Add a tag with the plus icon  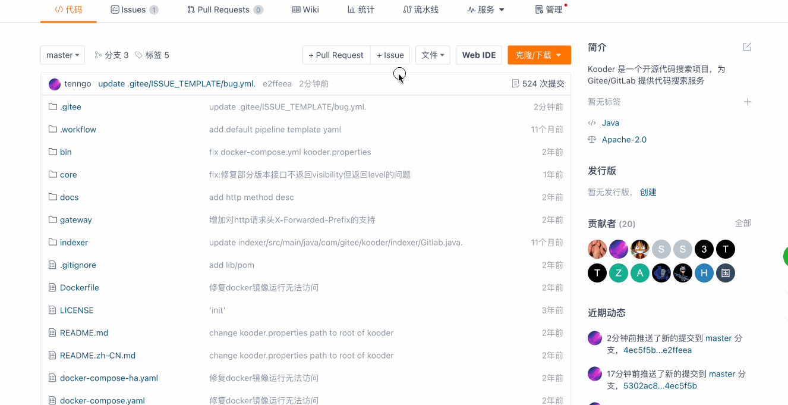point(748,102)
